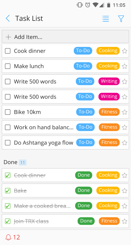Star the completed Bake task

(x=125, y=190)
